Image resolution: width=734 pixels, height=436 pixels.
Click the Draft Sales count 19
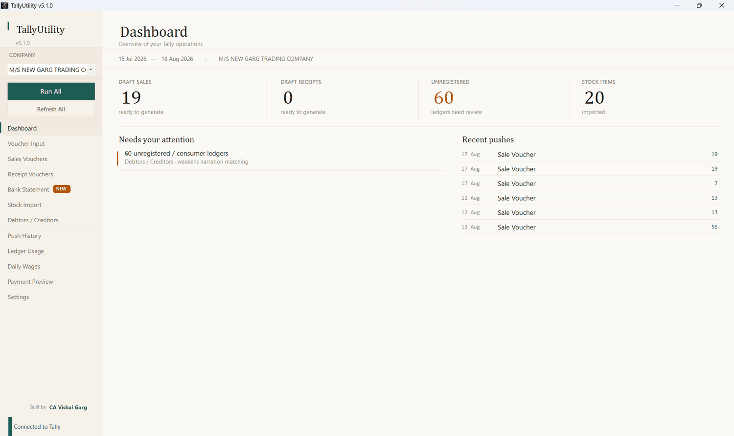131,98
